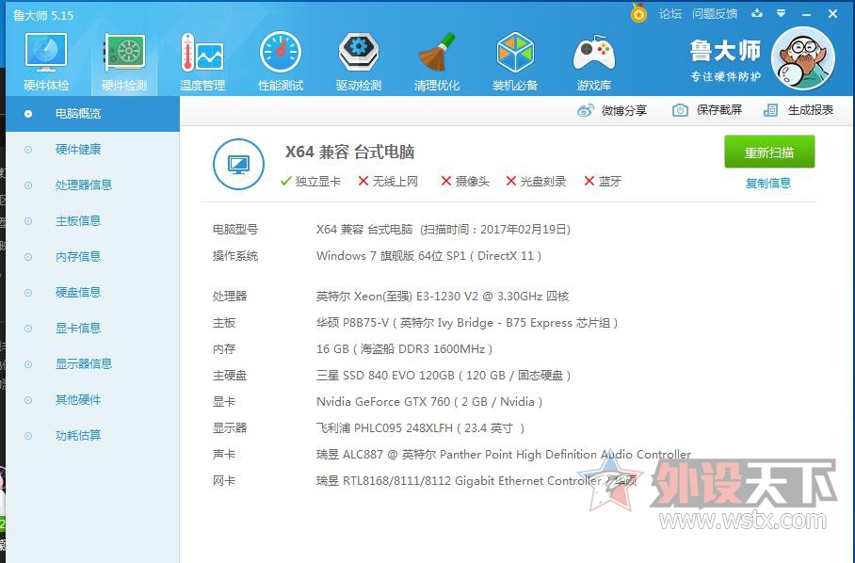The image size is (855, 563).
Task: Click the 复制信息 copy info link
Action: (x=768, y=183)
